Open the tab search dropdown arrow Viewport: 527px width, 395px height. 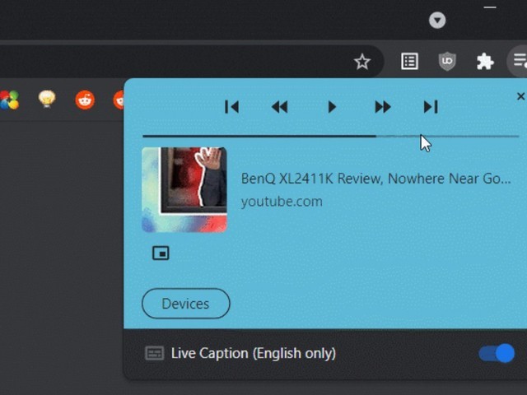(x=437, y=21)
